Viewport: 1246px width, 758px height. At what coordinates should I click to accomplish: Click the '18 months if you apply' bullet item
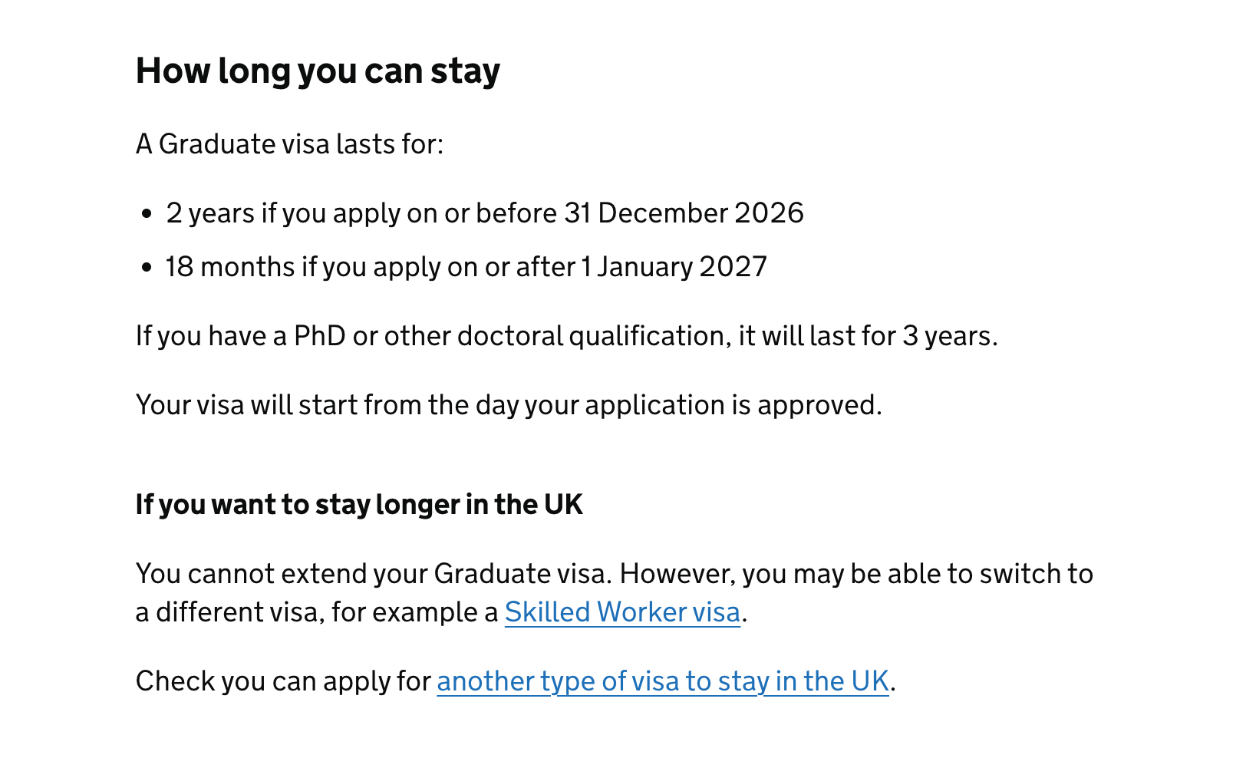[466, 267]
